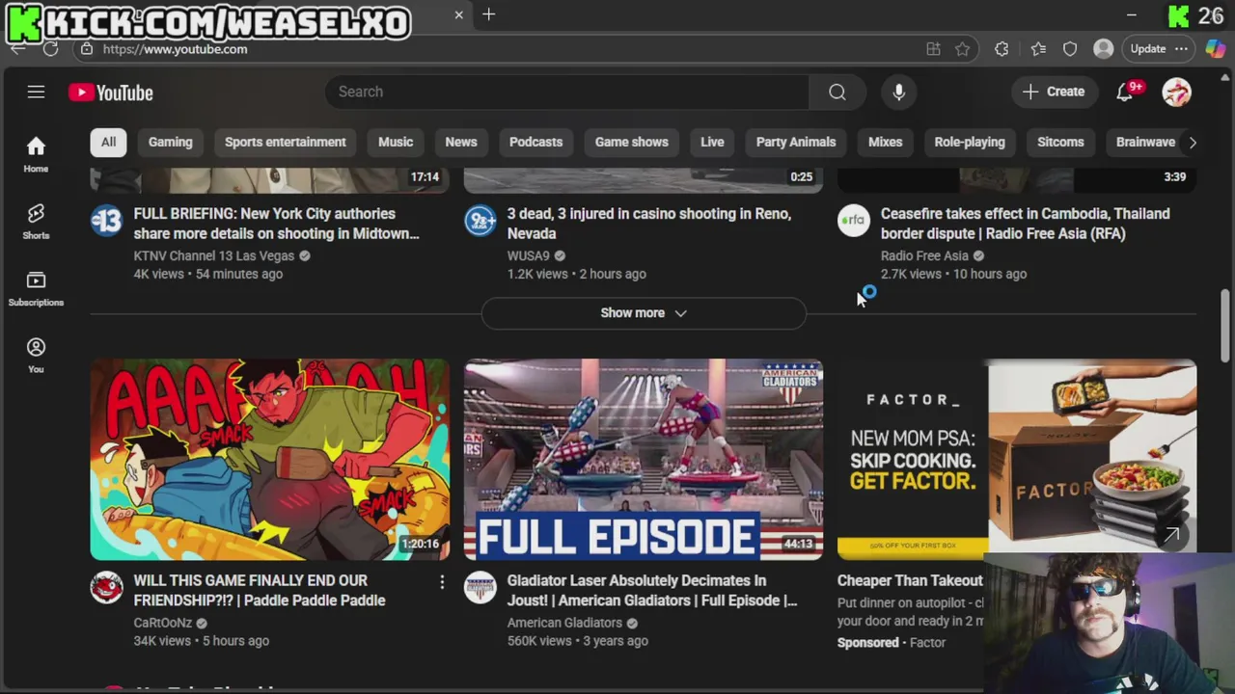
Task: Select the Podcasts filter chip
Action: pyautogui.click(x=535, y=142)
